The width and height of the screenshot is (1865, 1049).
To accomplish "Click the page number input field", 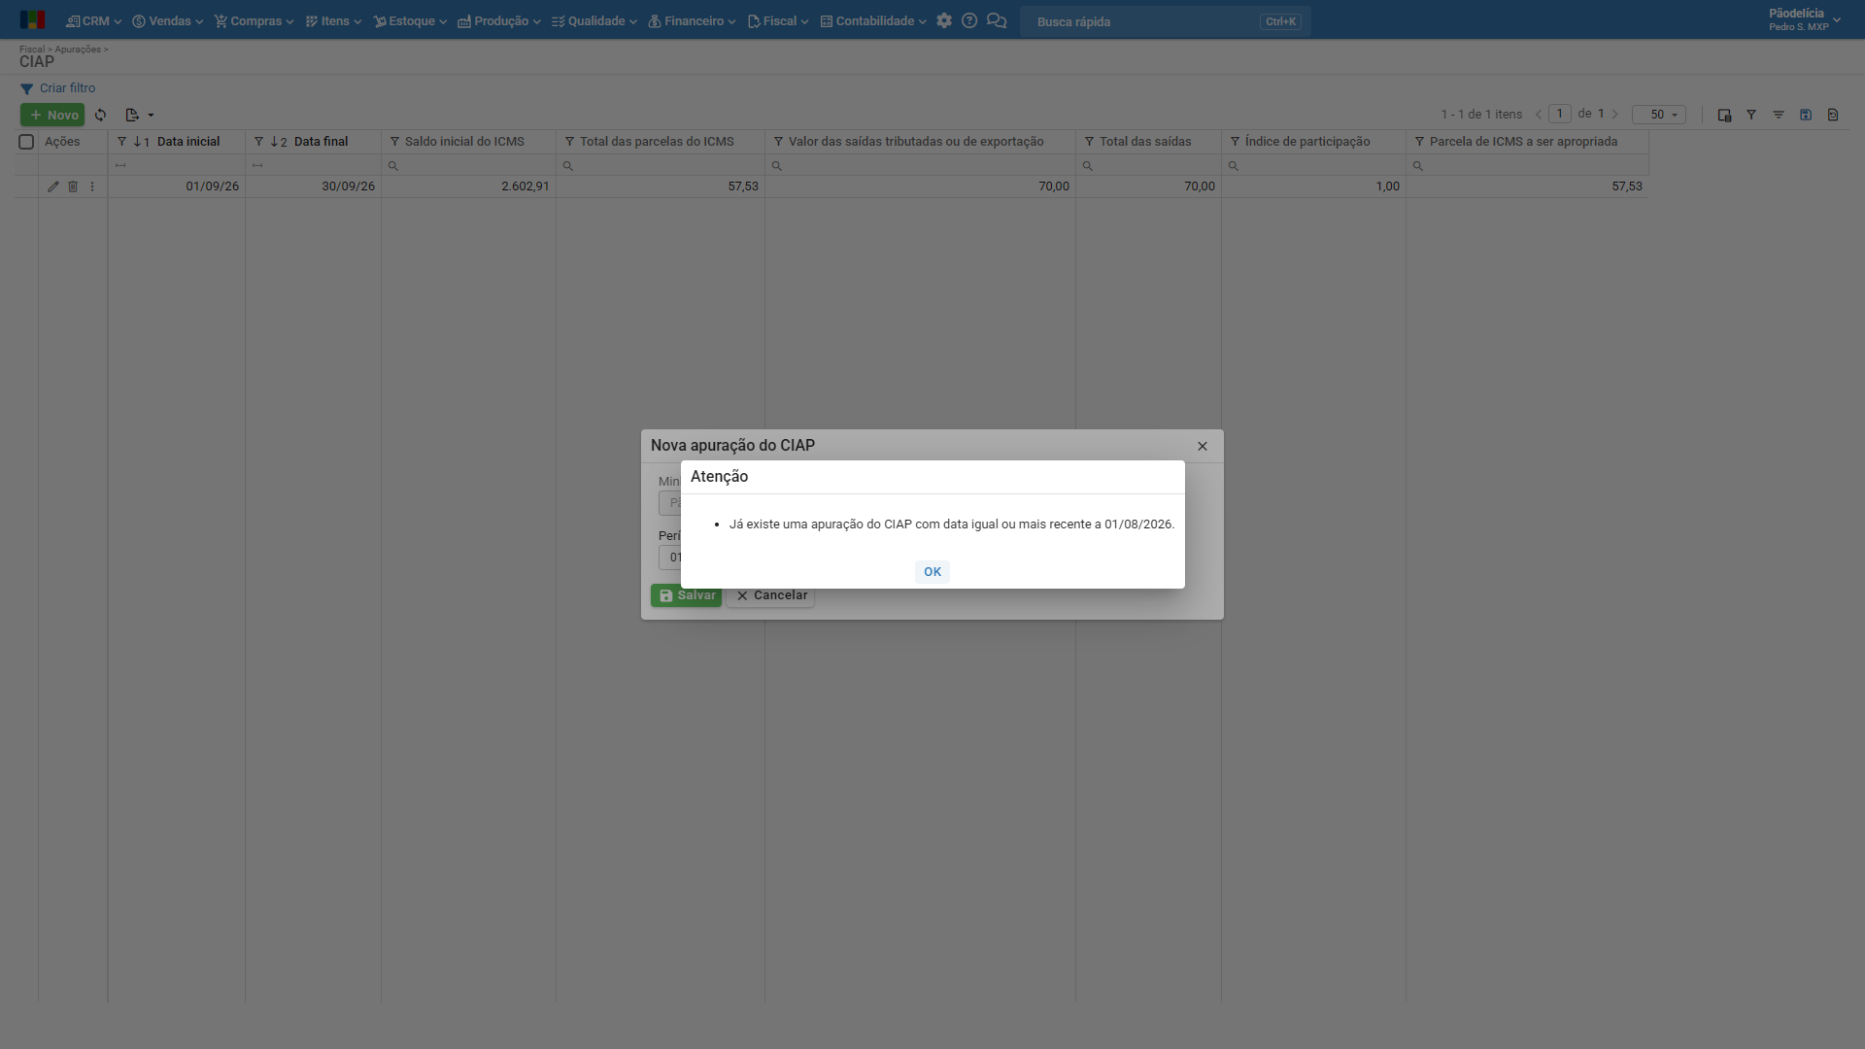I will [1560, 114].
